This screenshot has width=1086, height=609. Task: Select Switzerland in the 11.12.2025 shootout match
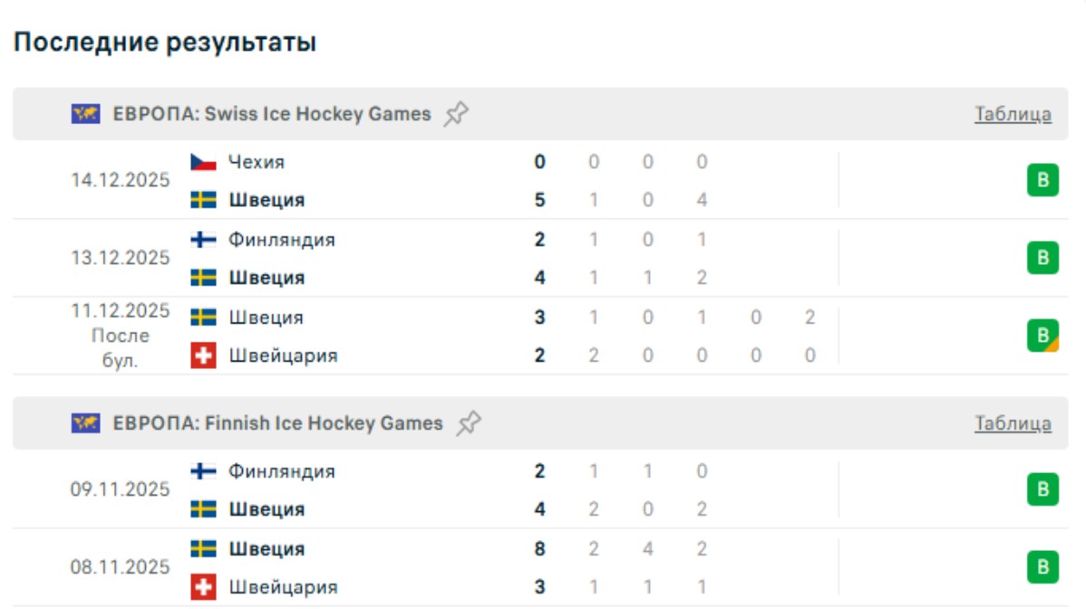[x=282, y=355]
